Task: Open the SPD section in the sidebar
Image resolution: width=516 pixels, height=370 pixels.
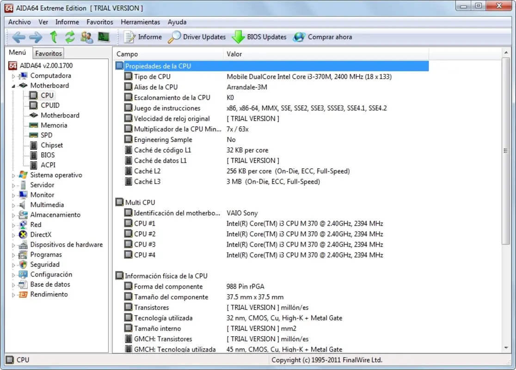Action: point(49,135)
